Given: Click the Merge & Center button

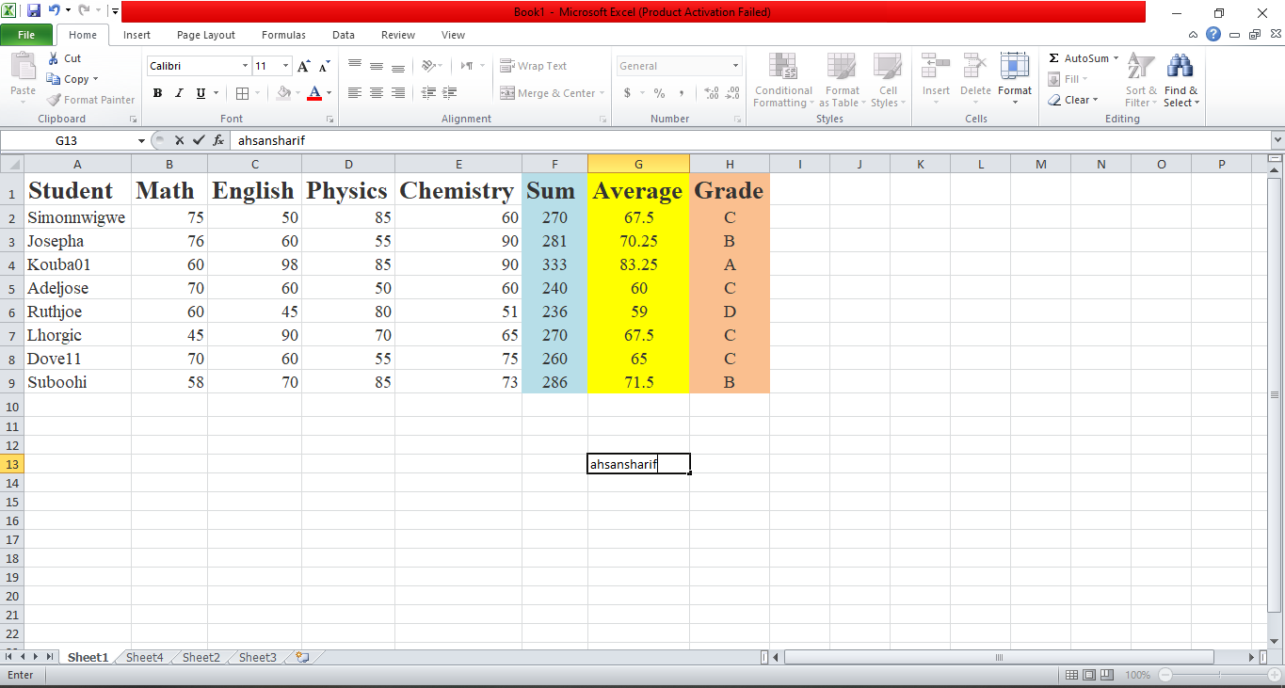Looking at the screenshot, I should pyautogui.click(x=548, y=93).
